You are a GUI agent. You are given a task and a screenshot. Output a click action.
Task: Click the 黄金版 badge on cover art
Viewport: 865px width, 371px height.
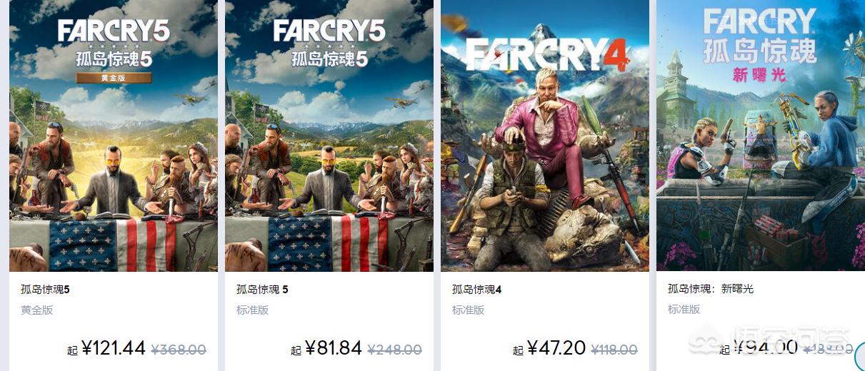pos(114,78)
